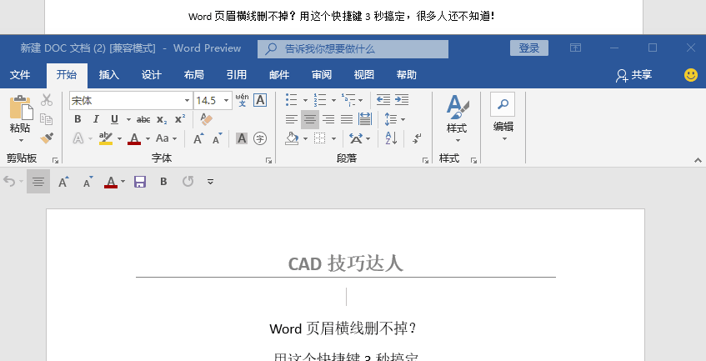Open the Paragraph dialog launcher
This screenshot has width=706, height=361.
tap(425, 160)
